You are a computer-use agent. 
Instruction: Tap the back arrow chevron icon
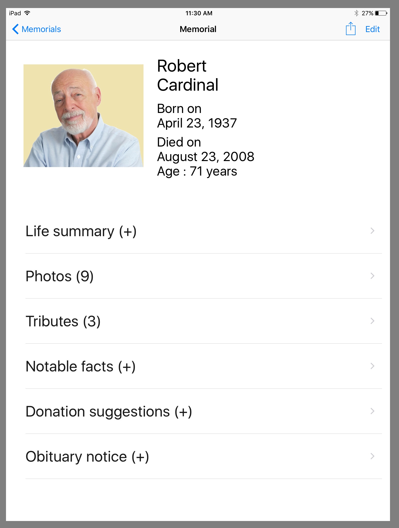click(15, 29)
